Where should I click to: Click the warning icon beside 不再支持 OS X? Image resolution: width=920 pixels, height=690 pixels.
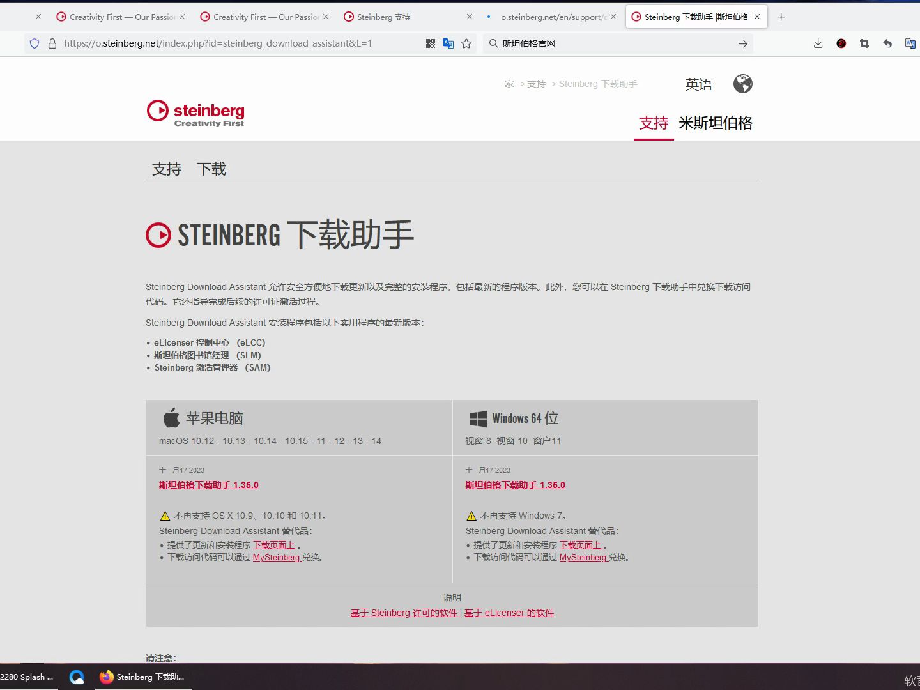point(165,516)
